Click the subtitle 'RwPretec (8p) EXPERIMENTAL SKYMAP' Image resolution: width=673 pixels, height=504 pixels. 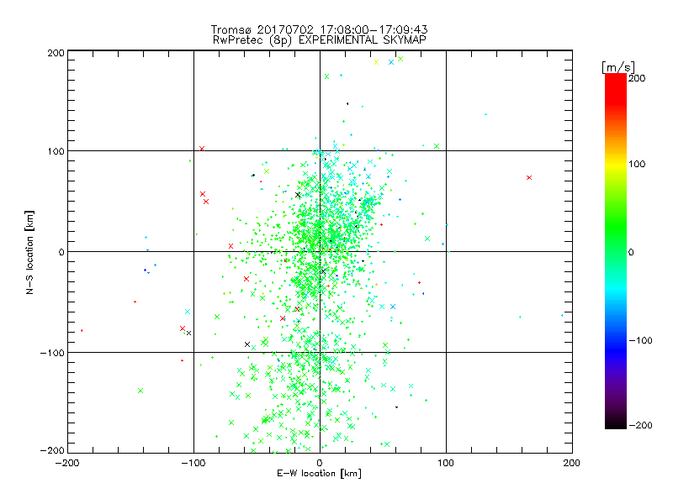click(320, 40)
